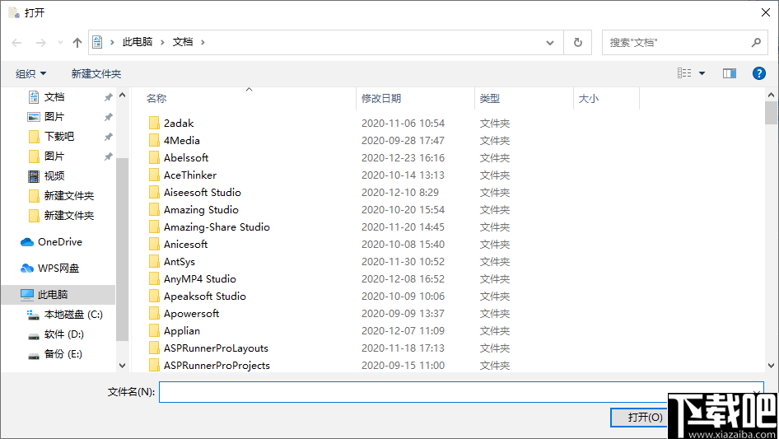This screenshot has width=779, height=439.
Task: Open help with question mark icon
Action: (758, 73)
